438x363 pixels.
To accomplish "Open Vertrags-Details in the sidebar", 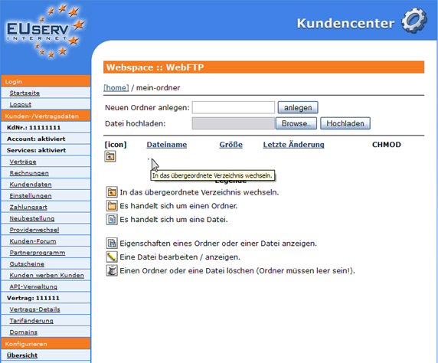I will coord(35,309).
